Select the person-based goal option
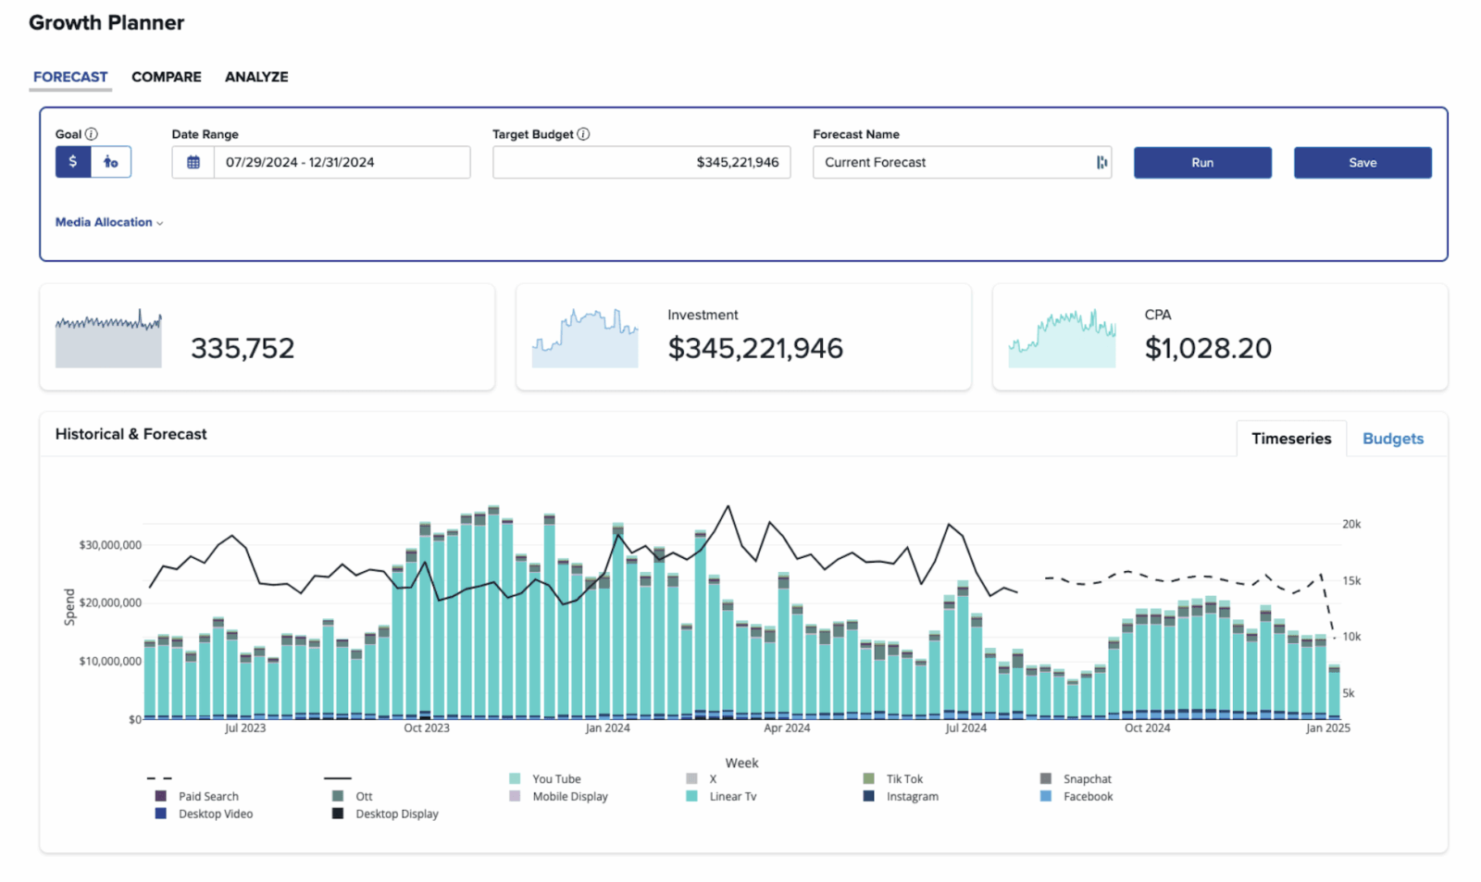Screen dimensions: 1481x882 (111, 162)
